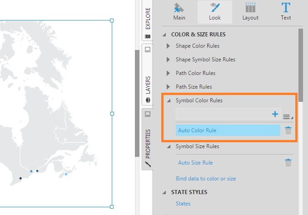Click the empty symbol color rule field
This screenshot has width=308, height=215.
[223, 115]
